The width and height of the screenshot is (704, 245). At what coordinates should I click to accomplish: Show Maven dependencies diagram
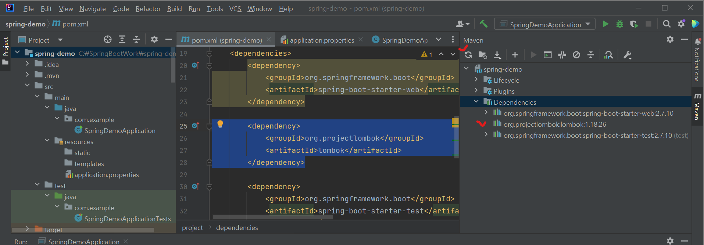coord(608,55)
